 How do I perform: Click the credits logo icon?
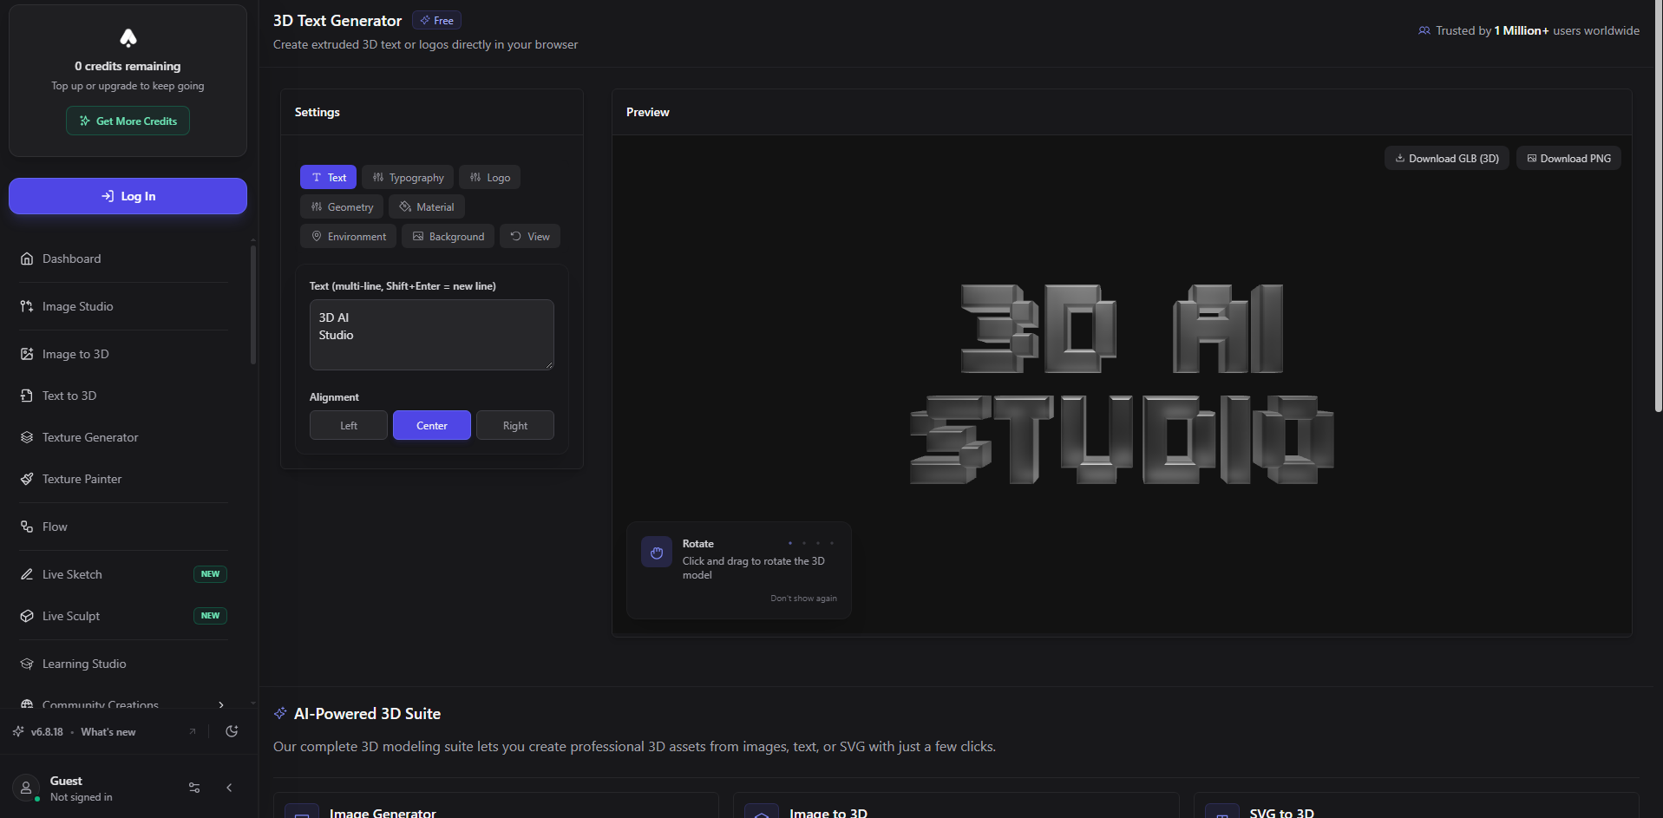click(x=128, y=37)
